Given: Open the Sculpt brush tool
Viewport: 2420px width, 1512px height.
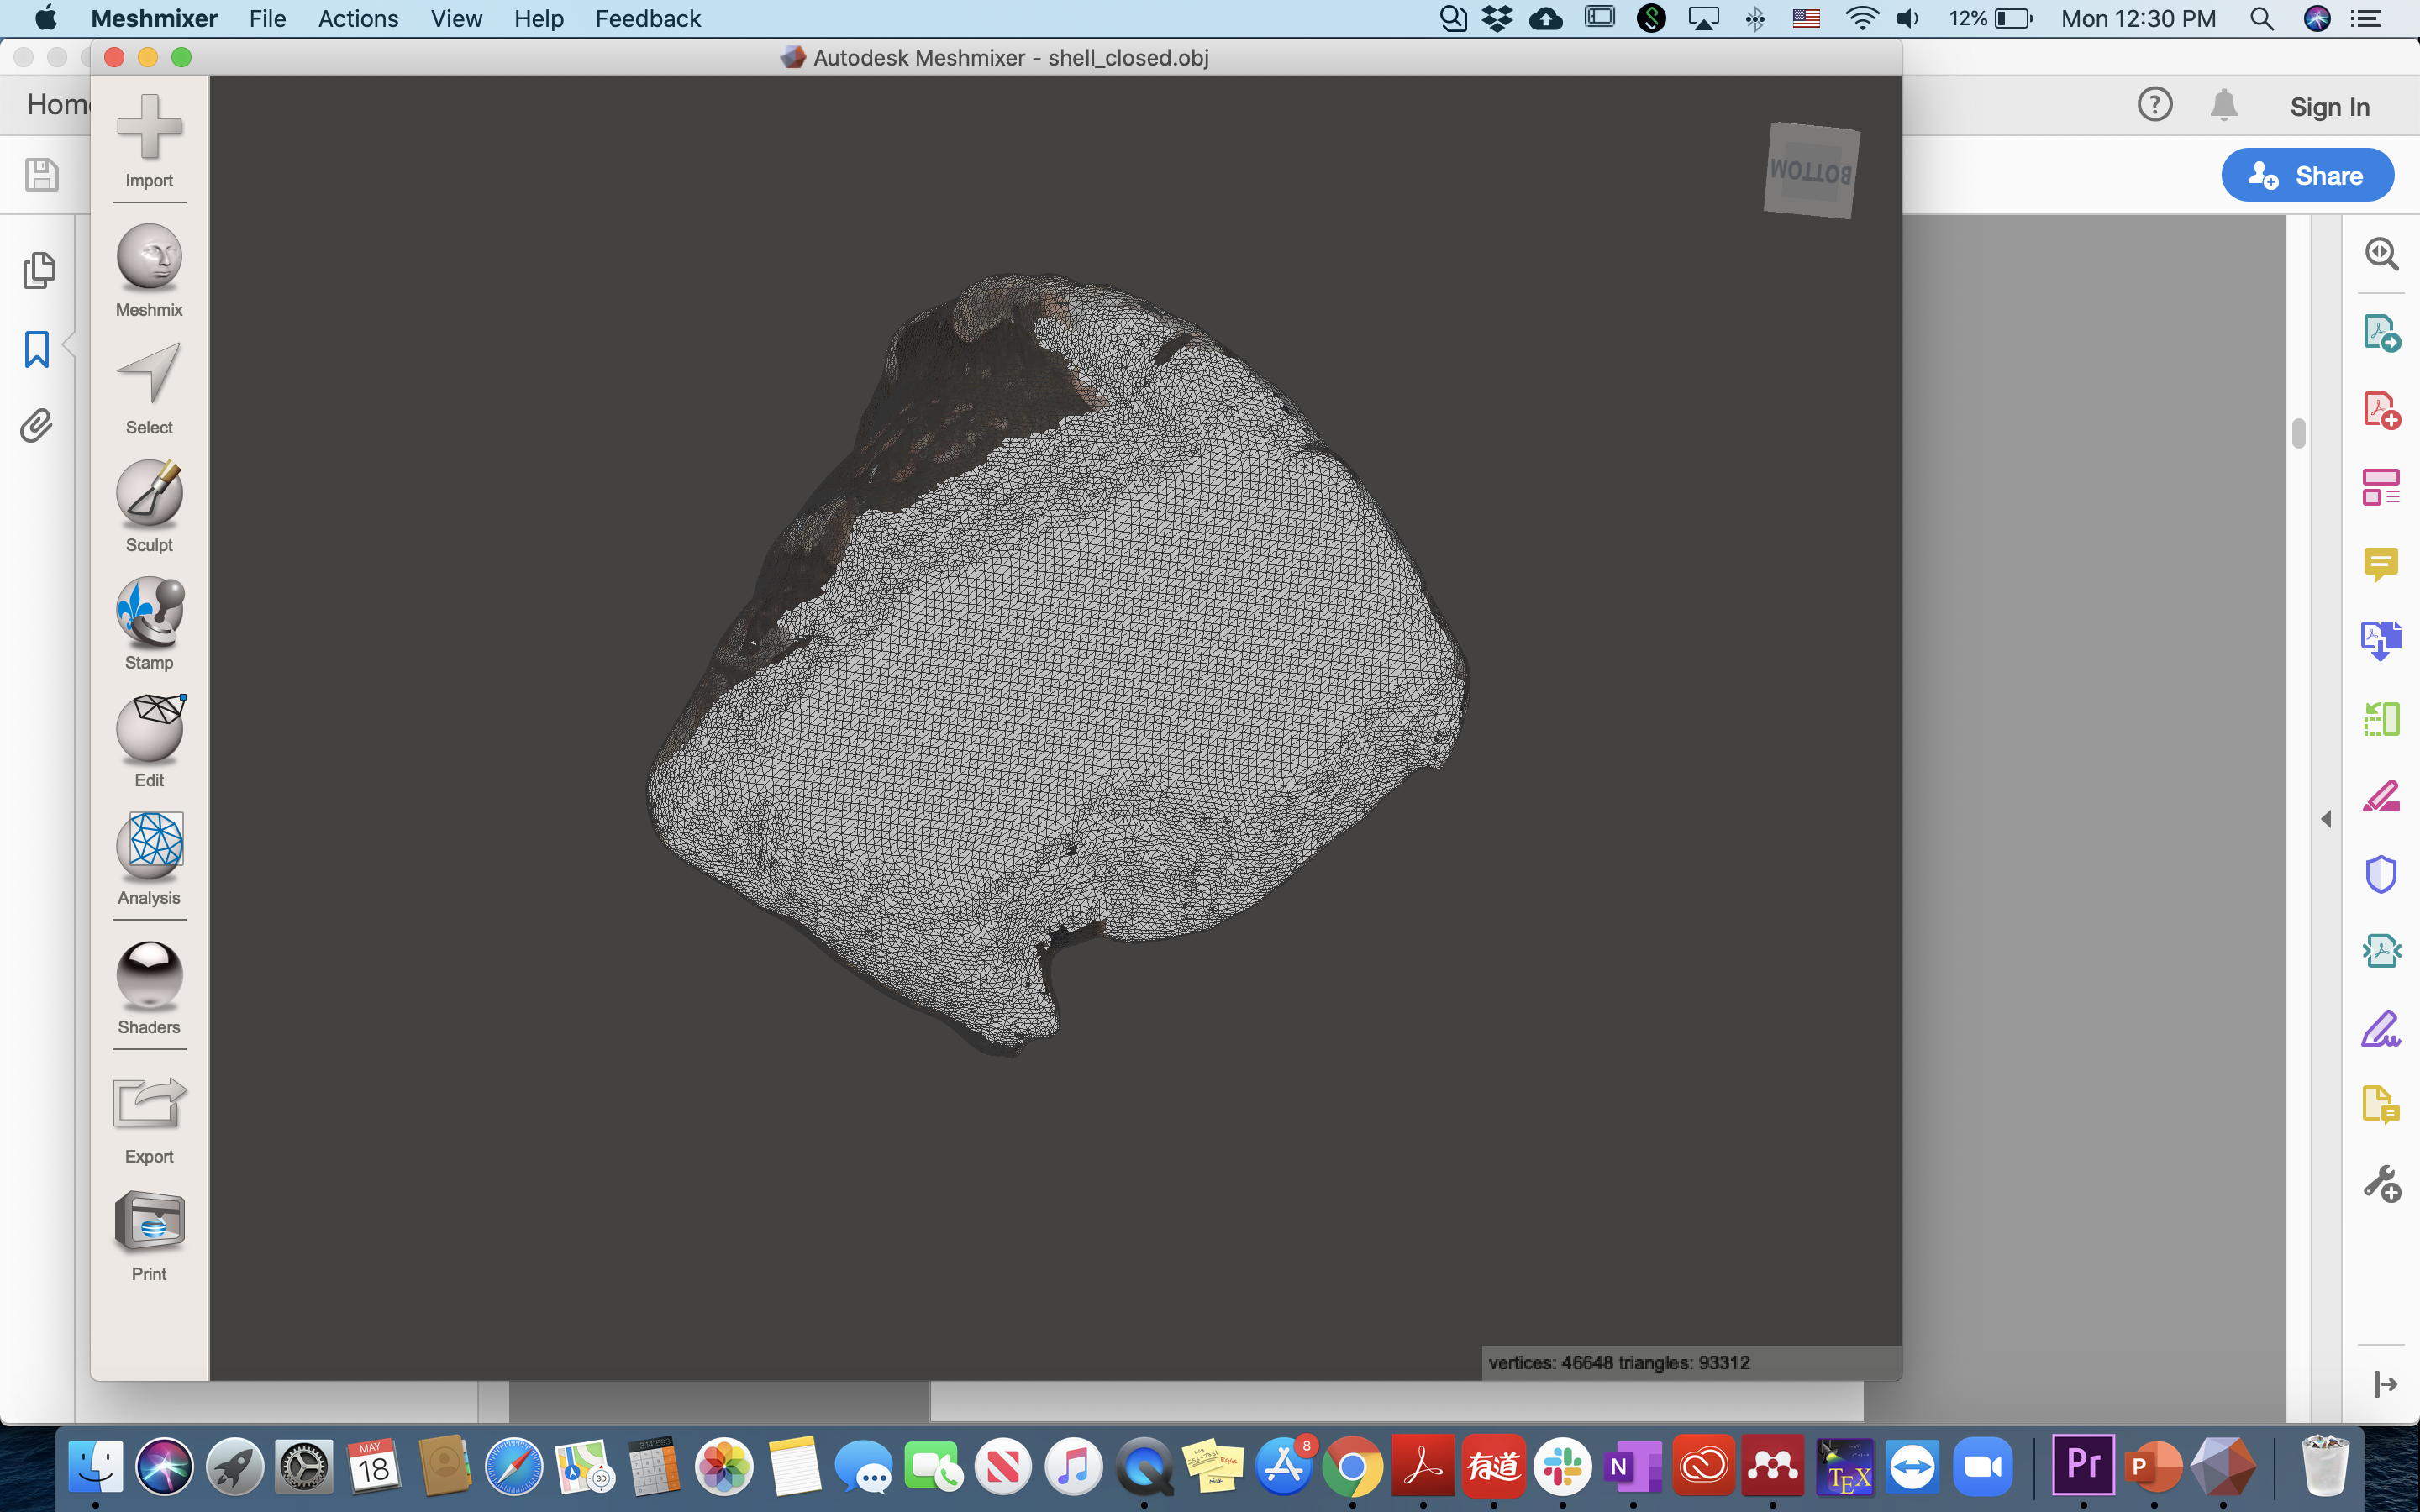Looking at the screenshot, I should coord(149,492).
